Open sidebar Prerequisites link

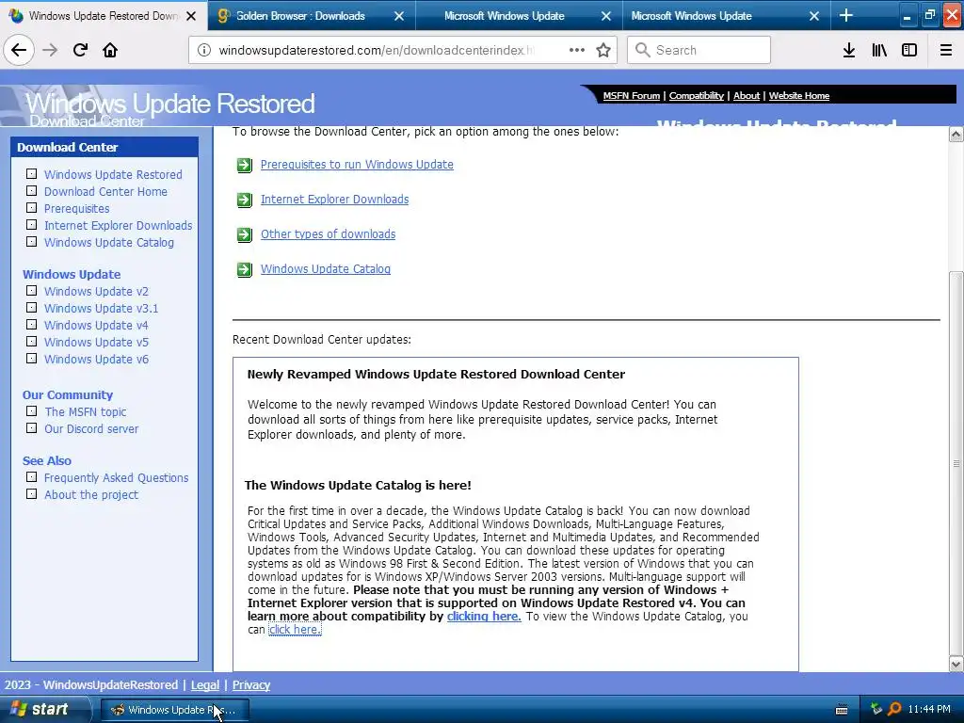pyautogui.click(x=77, y=208)
